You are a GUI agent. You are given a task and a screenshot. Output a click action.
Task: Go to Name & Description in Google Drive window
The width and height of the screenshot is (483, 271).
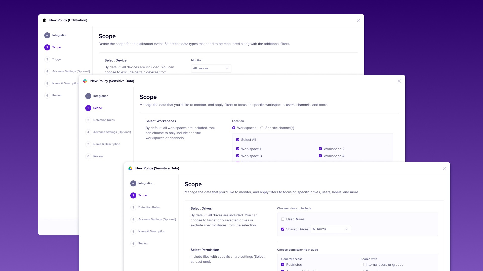pos(152,232)
